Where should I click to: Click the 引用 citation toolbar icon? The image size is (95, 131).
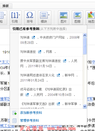point(15,15)
